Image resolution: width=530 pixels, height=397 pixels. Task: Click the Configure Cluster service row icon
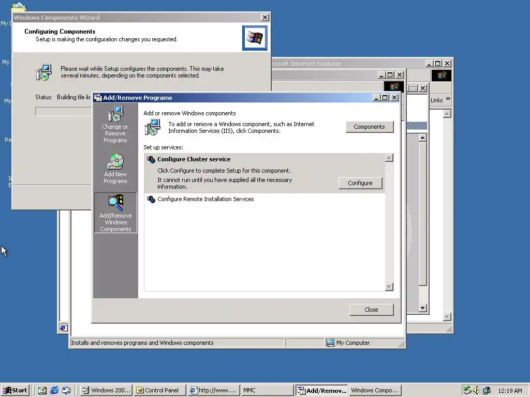[x=151, y=159]
